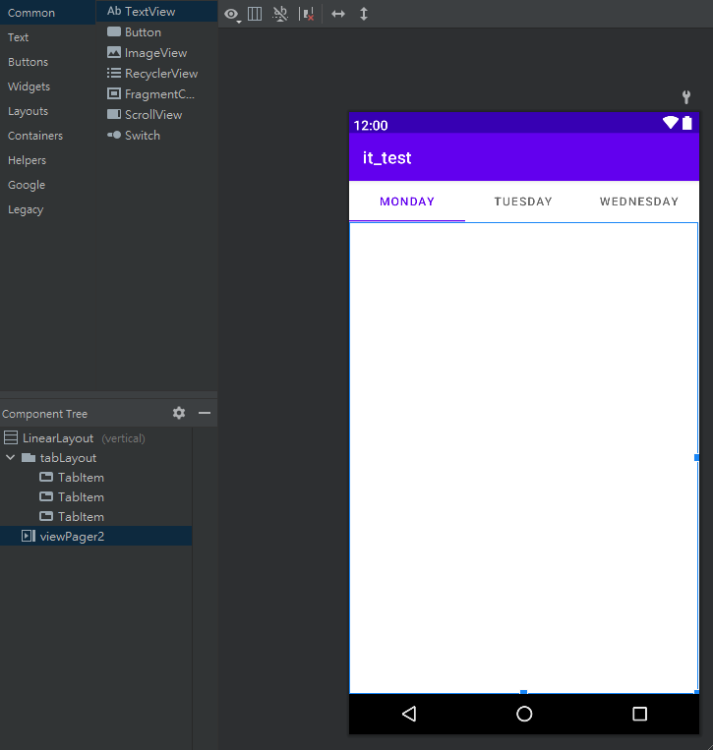
Task: Click the battery icon in preview status bar
Action: (687, 123)
